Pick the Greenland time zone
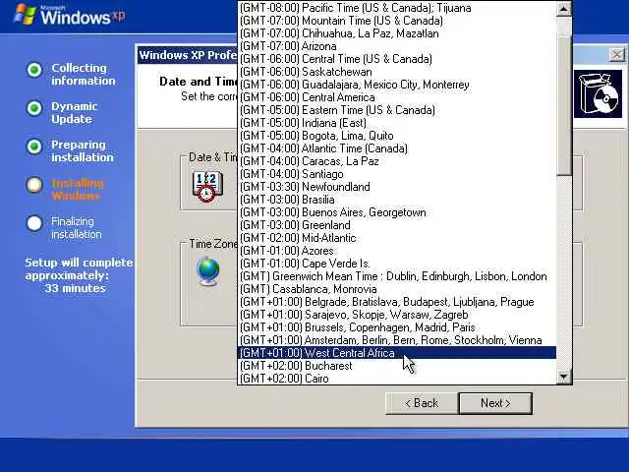This screenshot has height=472, width=629. click(x=397, y=225)
